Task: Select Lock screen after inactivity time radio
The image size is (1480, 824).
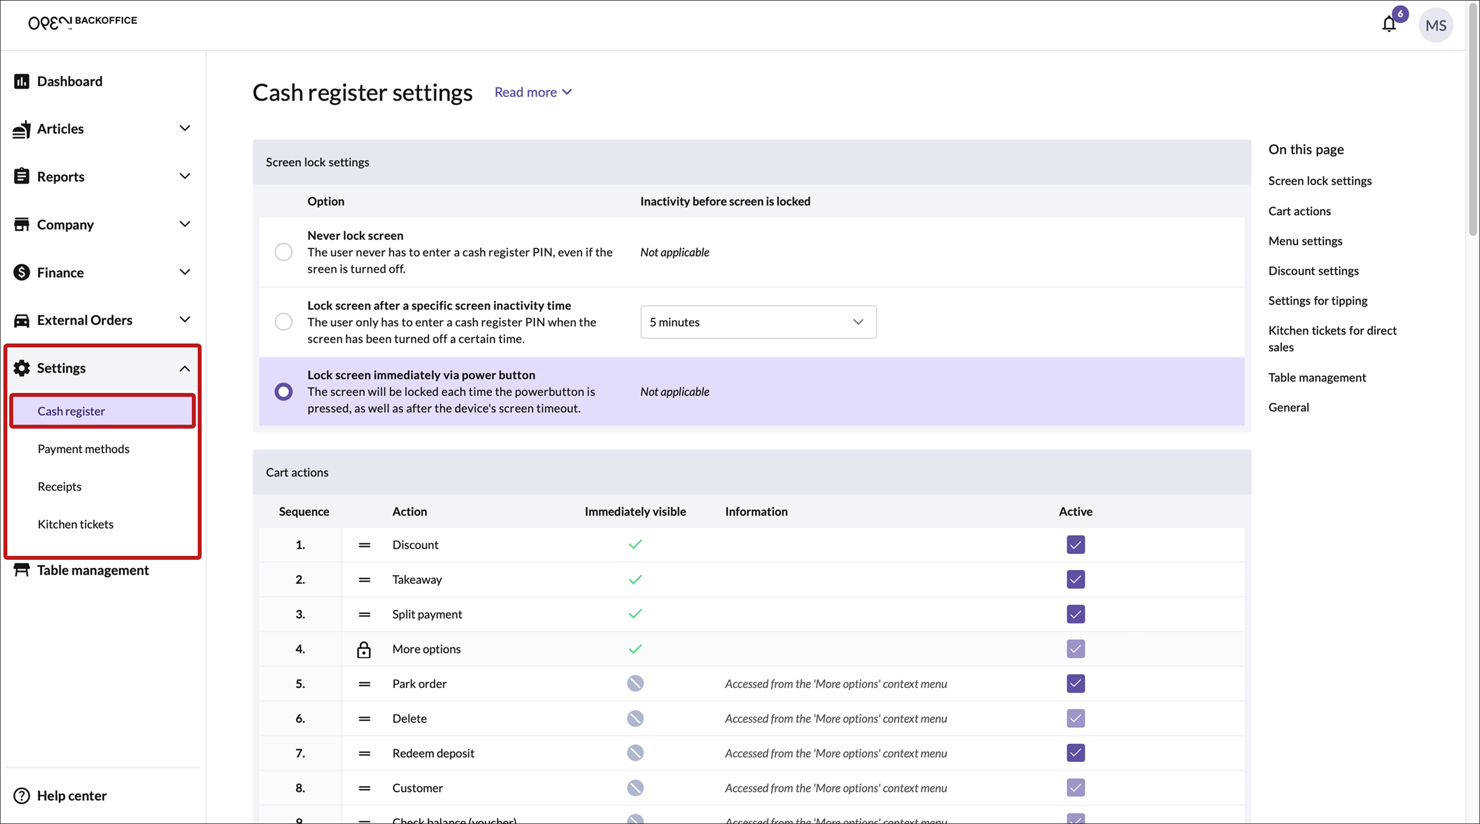Action: (283, 322)
